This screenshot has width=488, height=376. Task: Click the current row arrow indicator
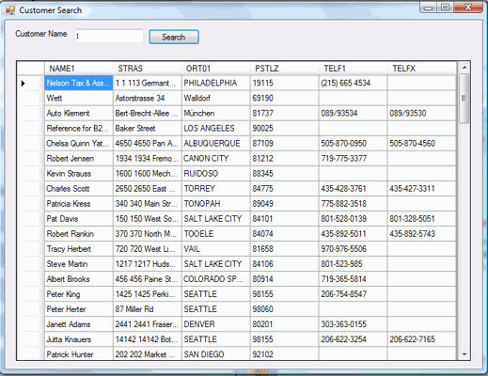(x=23, y=84)
